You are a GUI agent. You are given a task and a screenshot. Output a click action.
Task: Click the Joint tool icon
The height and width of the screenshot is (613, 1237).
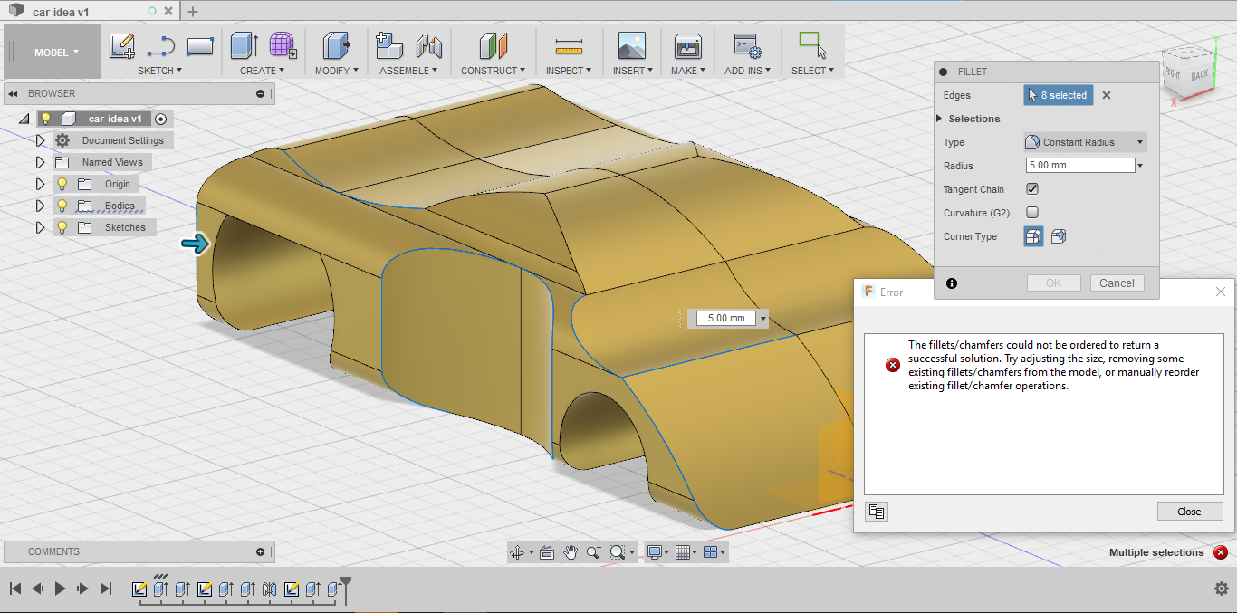click(x=428, y=46)
